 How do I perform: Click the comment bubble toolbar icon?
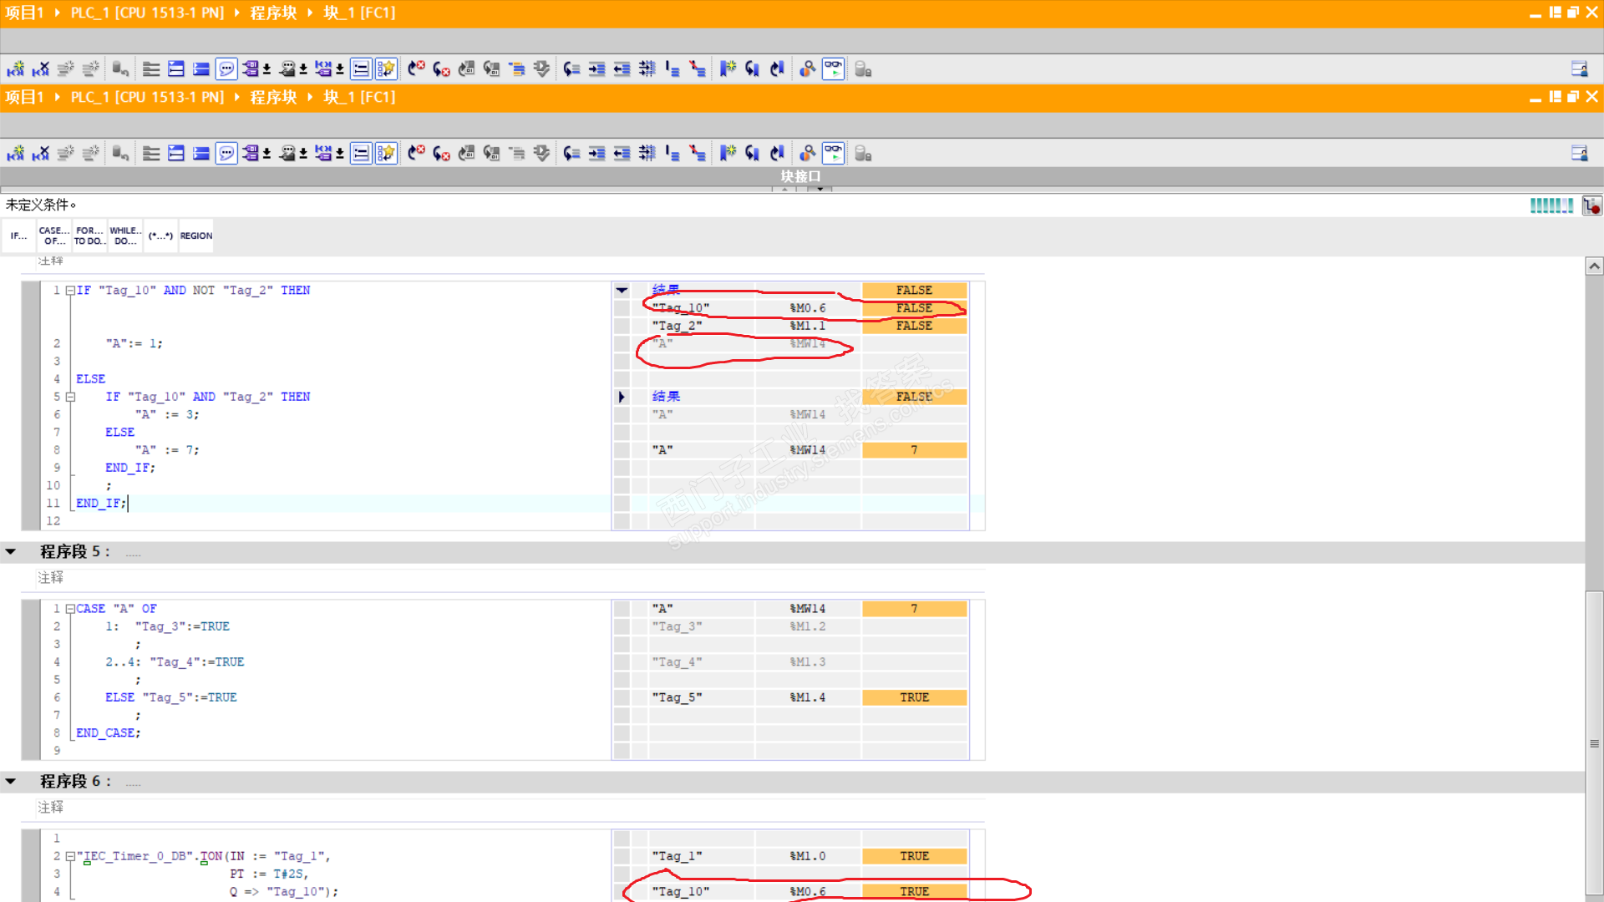226,153
